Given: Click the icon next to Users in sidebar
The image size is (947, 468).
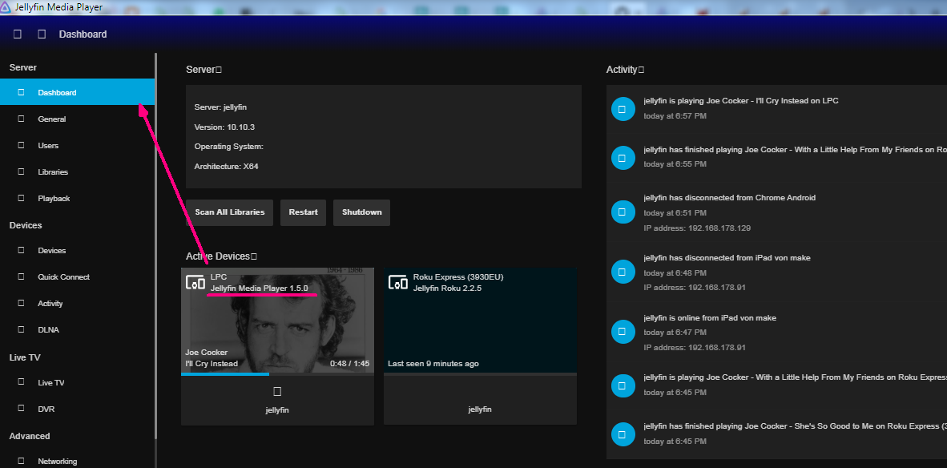Looking at the screenshot, I should 22,146.
